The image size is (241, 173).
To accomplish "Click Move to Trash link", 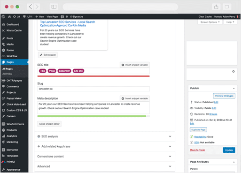I will tap(197, 150).
